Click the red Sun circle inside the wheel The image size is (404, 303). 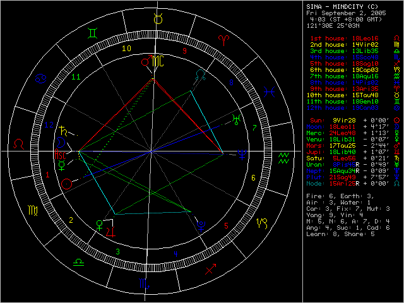[x=66, y=184]
